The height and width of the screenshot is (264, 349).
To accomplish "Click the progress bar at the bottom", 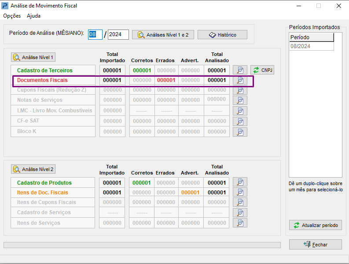I will 142,245.
